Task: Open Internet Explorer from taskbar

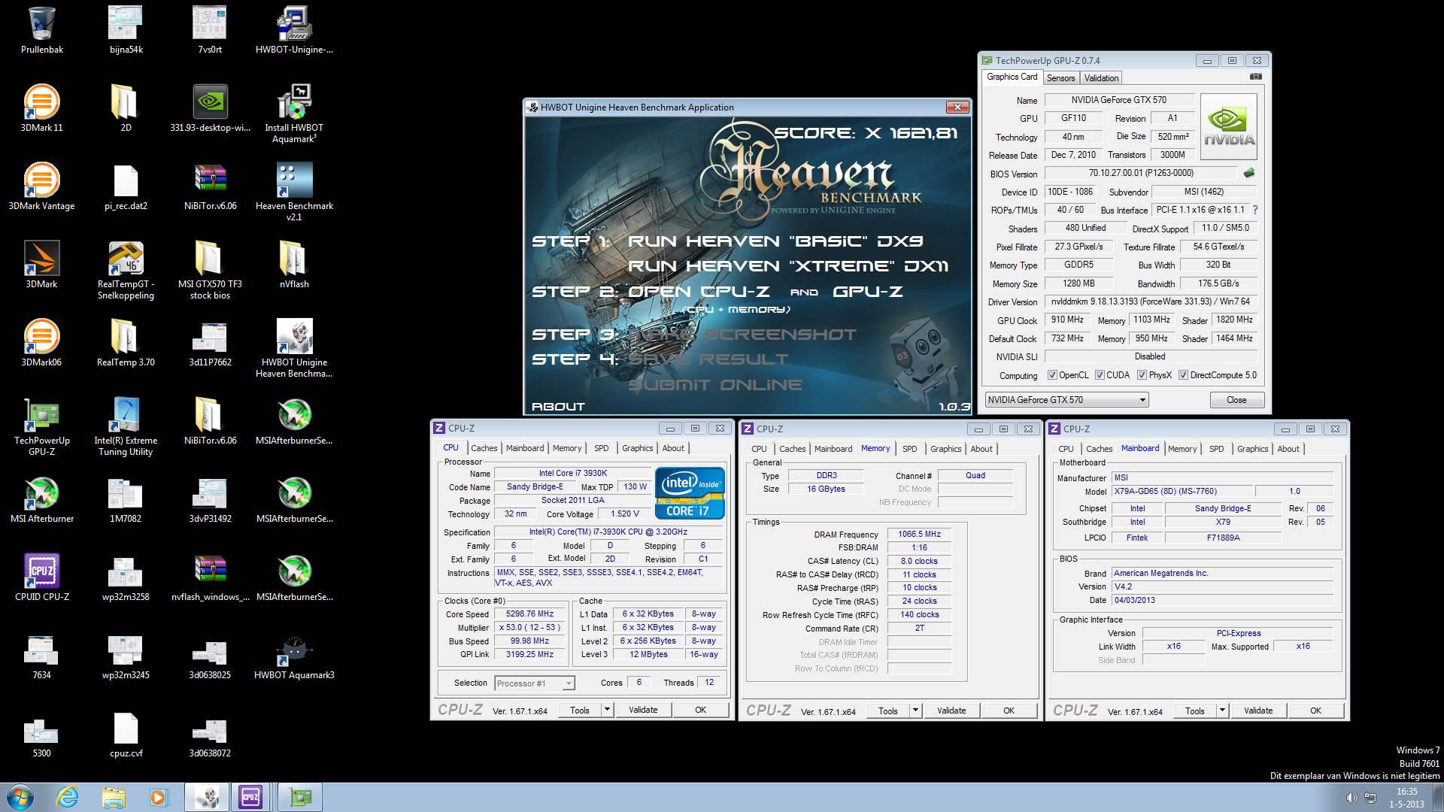Action: 68,797
